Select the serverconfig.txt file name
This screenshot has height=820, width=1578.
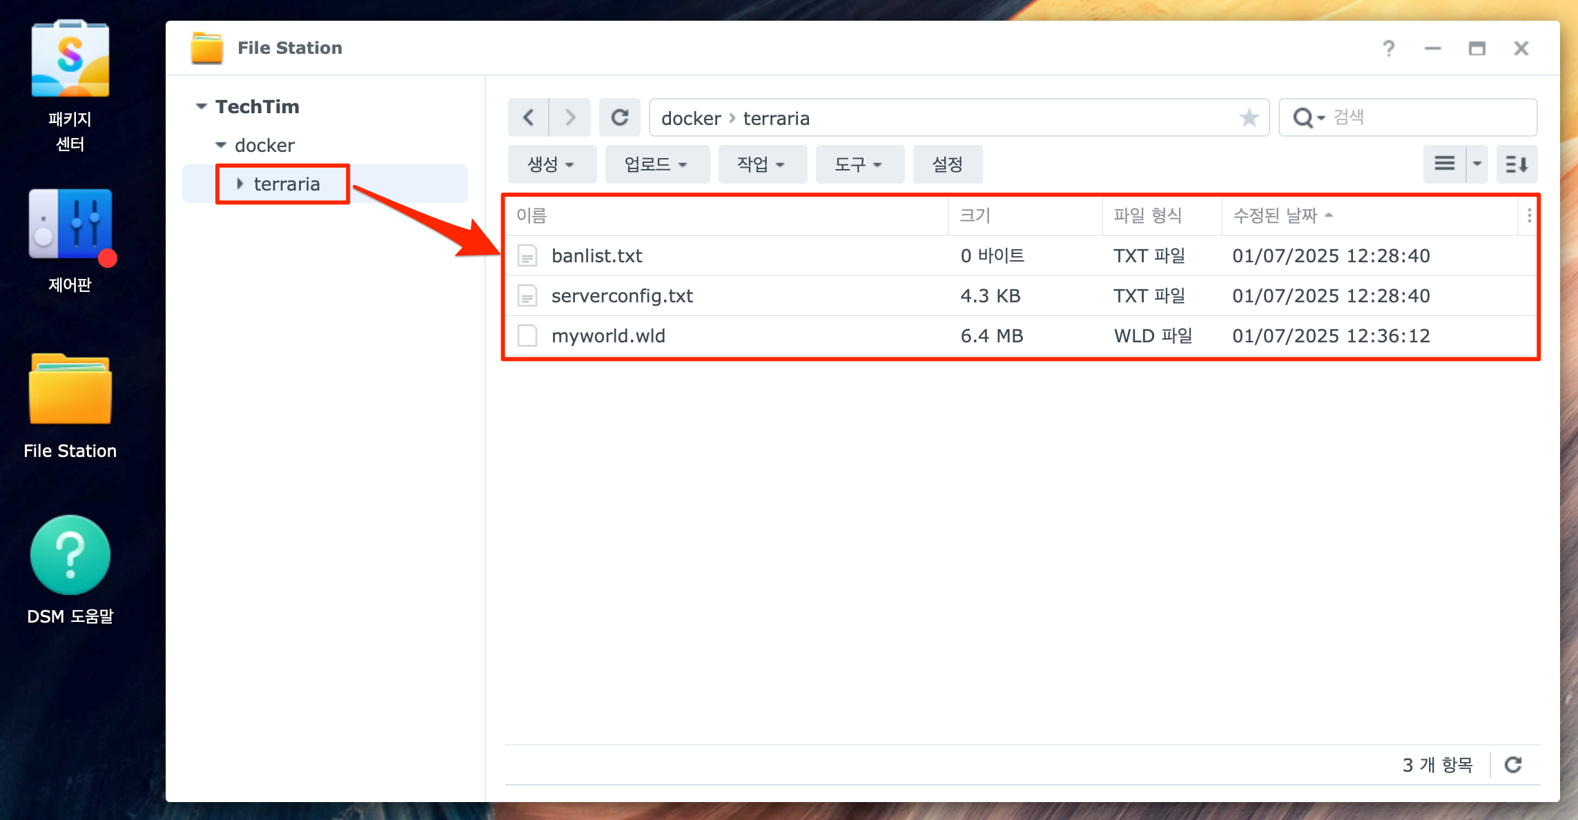tap(623, 296)
